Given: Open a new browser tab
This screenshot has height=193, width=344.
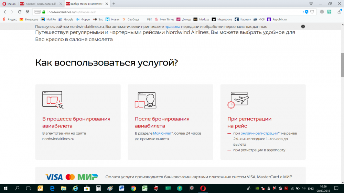Looking at the screenshot, I should (x=114, y=4).
